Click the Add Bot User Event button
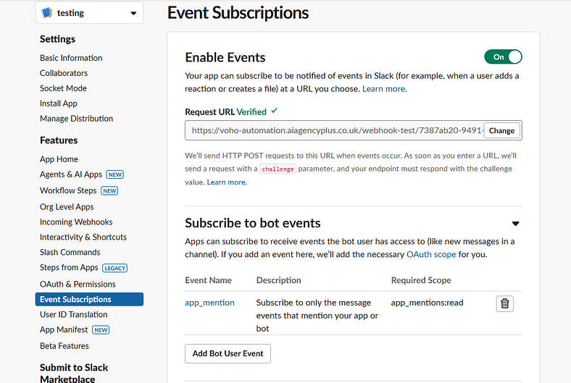Viewport: 571px width, 383px height. [228, 353]
